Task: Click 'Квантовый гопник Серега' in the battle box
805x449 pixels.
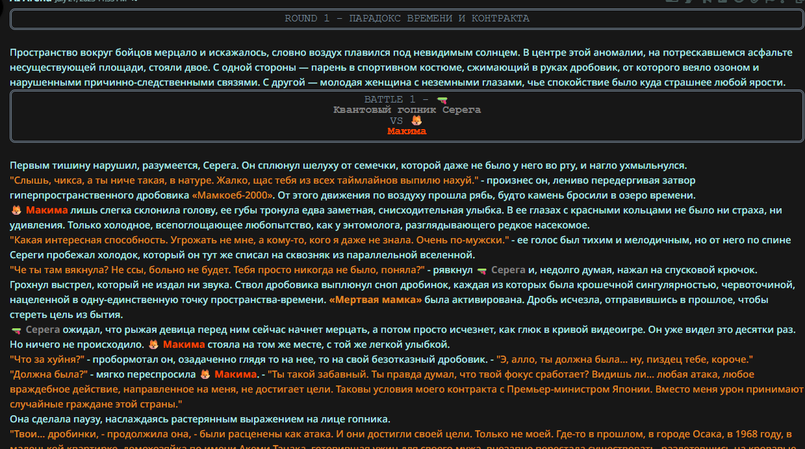Action: (x=407, y=110)
